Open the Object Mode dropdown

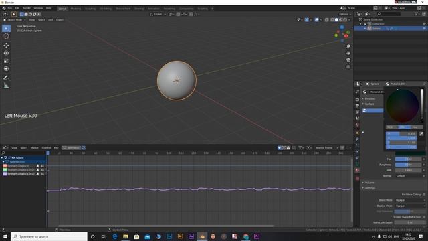click(x=15, y=20)
